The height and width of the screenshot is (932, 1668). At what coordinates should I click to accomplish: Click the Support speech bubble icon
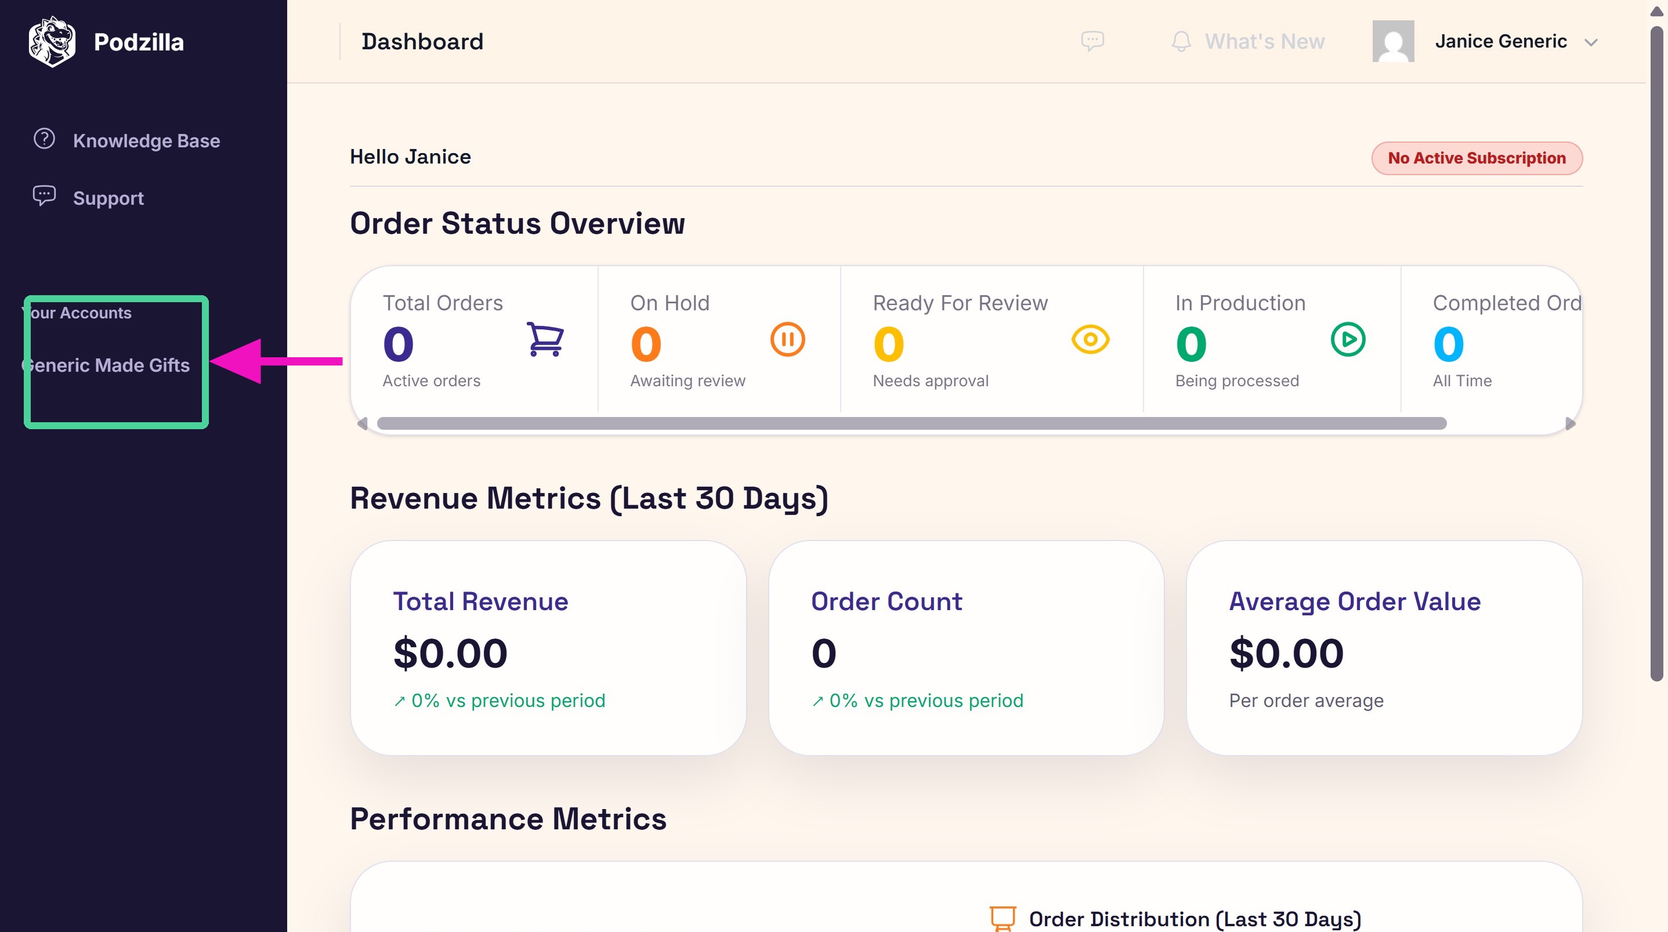(44, 195)
